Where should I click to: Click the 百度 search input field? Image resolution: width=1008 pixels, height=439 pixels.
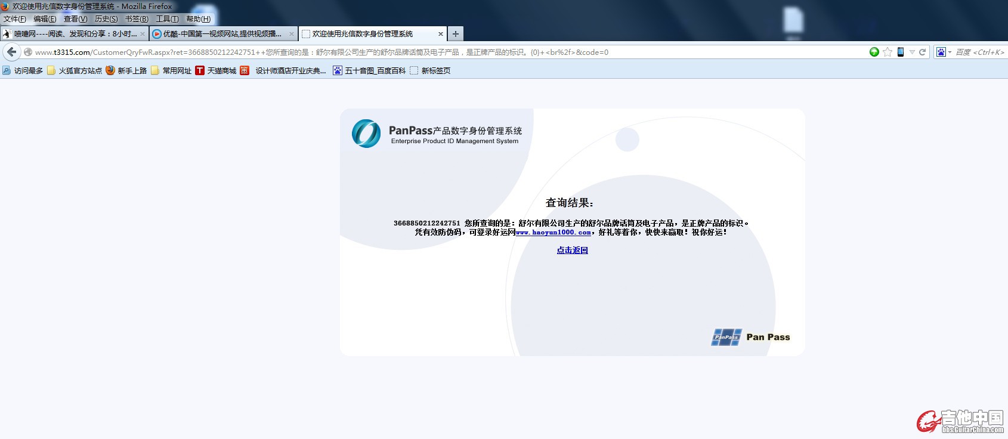coord(980,52)
